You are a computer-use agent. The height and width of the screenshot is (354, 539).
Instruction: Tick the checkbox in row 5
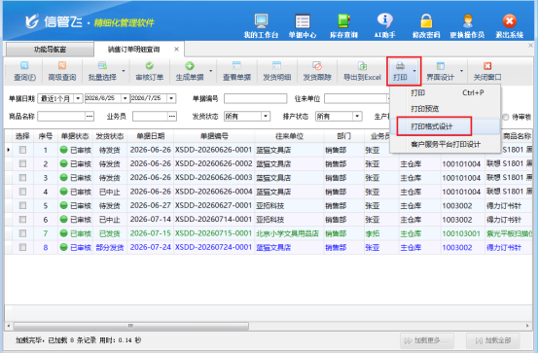coord(22,205)
